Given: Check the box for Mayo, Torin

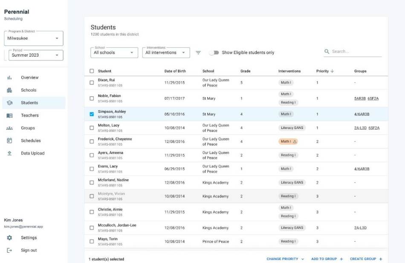Looking at the screenshot, I should click(x=92, y=242).
